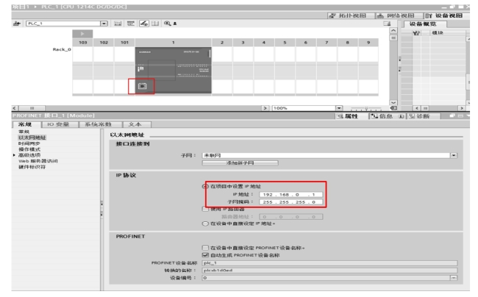Click the arrow expander tab above slot 103
The image size is (478, 297).
[82, 34]
